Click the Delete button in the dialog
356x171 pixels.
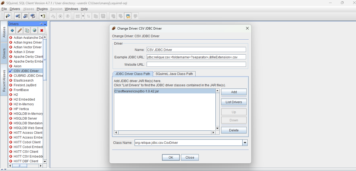coord(234,130)
